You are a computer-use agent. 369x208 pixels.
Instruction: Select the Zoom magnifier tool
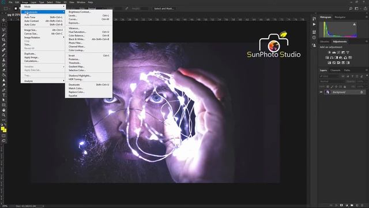[3, 115]
